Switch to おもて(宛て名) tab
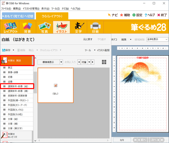The width and height of the screenshot is (169, 143). [18, 16]
